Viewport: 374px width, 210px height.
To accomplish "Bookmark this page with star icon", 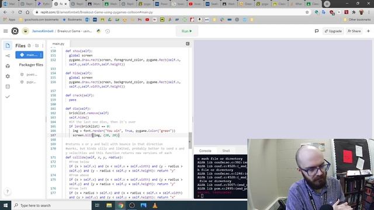I will click(307, 12).
